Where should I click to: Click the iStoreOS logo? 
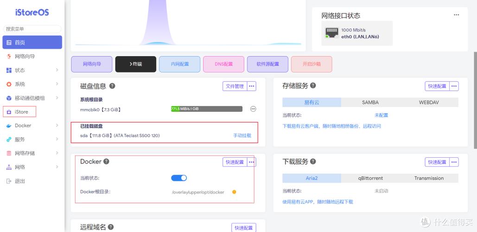32,13
